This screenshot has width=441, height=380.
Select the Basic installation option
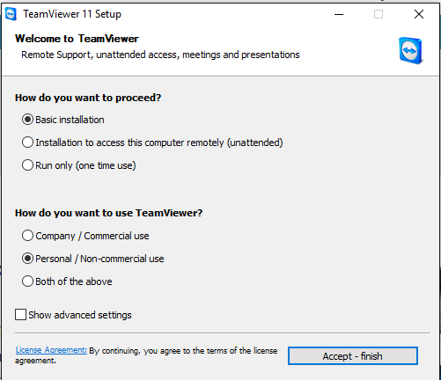point(63,120)
